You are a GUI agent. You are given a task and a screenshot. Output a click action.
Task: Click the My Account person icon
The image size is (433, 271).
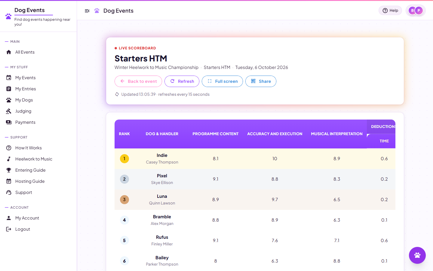click(x=9, y=218)
